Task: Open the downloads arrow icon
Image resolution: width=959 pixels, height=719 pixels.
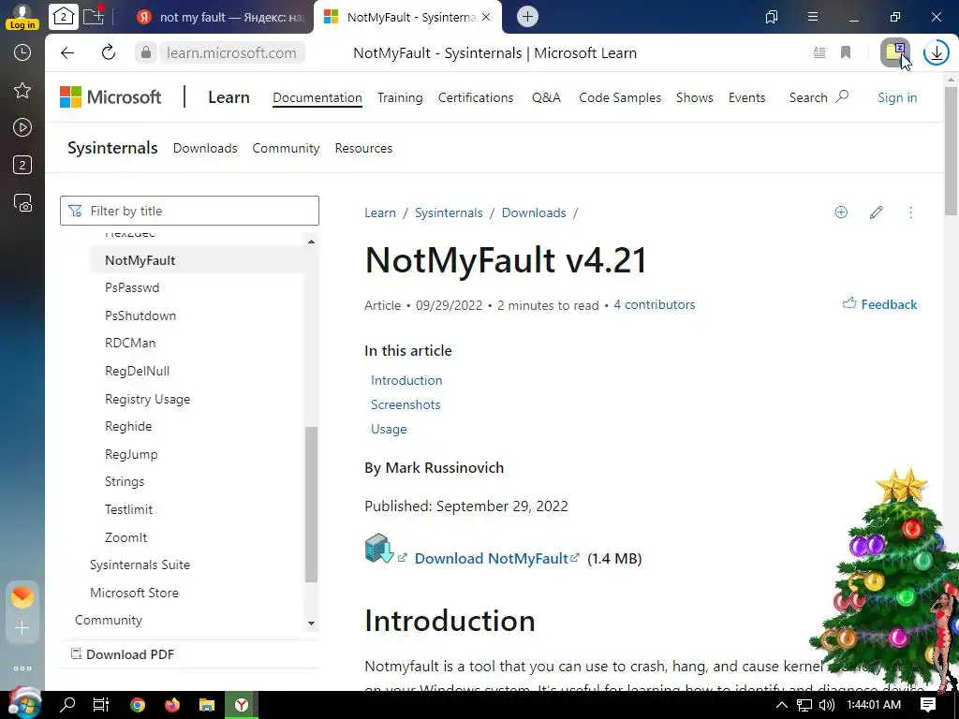Action: (937, 52)
